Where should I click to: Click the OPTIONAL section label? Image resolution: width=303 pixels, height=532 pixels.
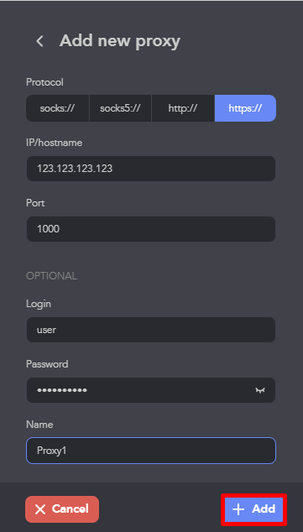point(51,276)
